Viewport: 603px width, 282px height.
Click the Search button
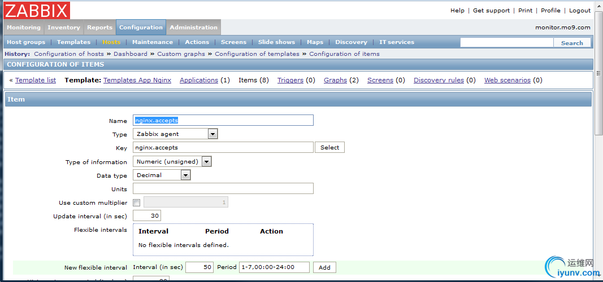[x=572, y=43]
